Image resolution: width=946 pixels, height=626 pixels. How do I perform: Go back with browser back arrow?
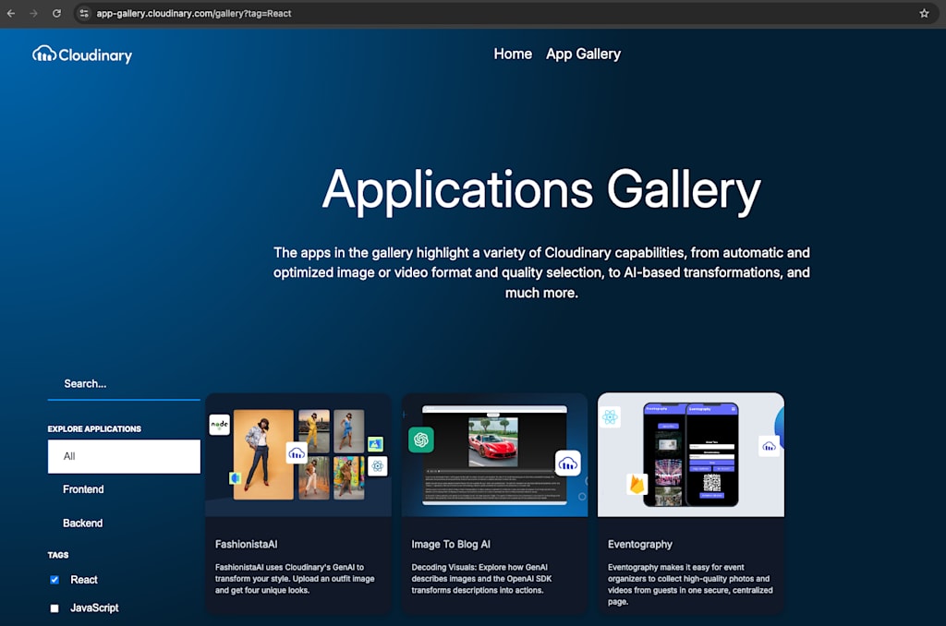click(11, 13)
